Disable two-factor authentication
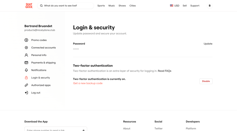Image resolution: width=237 pixels, height=131 pixels. click(x=206, y=81)
